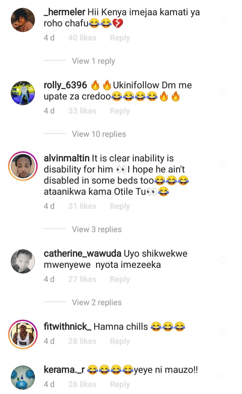Open fitwithnick_'s story avatar
Image resolution: width=242 pixels, height=394 pixels.
[23, 334]
